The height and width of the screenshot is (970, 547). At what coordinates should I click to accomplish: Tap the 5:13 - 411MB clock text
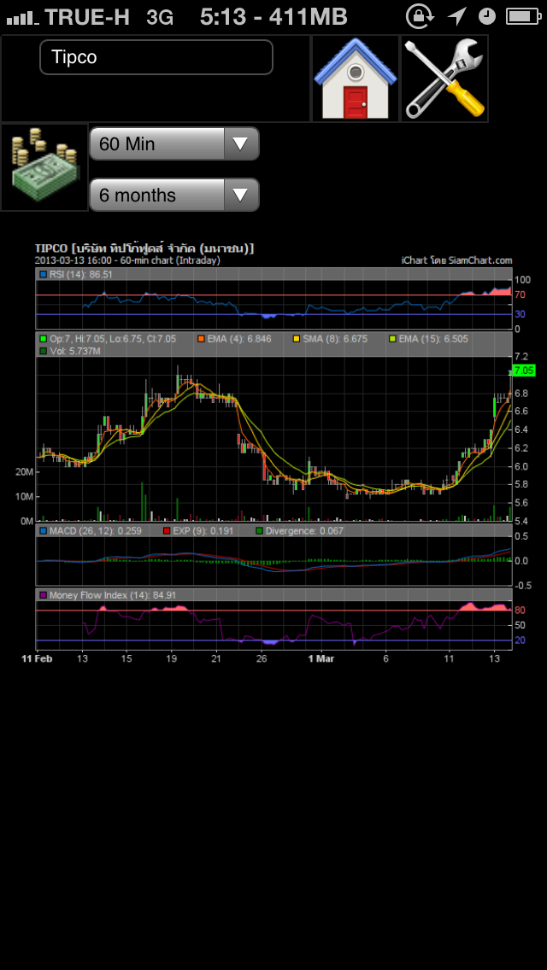273,17
